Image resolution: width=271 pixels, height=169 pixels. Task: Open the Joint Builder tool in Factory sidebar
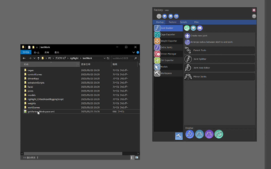pos(168,28)
